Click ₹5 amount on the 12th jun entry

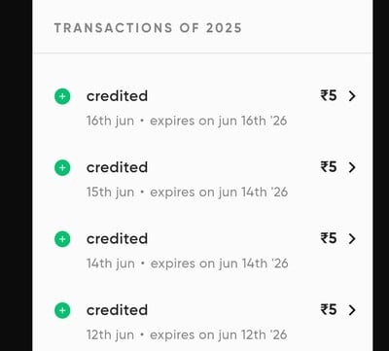[x=329, y=310]
